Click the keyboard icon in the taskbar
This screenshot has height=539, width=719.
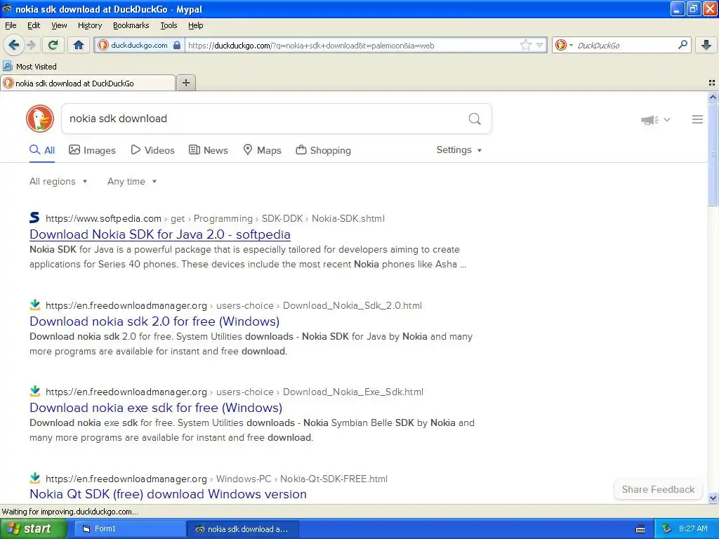tap(640, 529)
